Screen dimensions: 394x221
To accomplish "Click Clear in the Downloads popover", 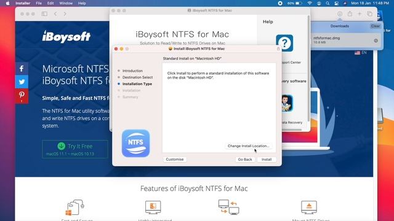I will point(376,26).
